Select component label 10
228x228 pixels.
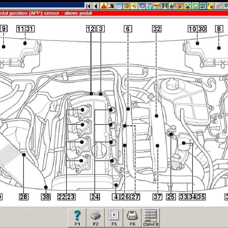(x=193, y=29)
